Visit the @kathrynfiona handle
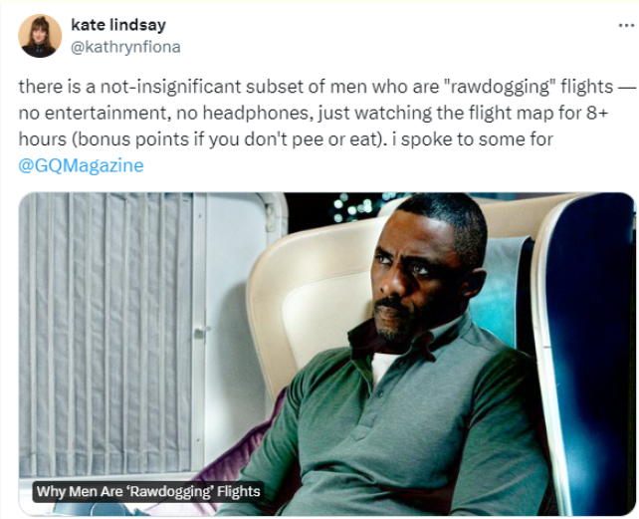The image size is (639, 519). click(125, 47)
